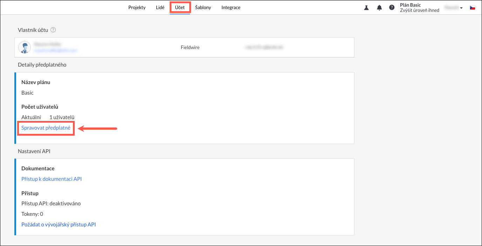This screenshot has width=482, height=246.
Task: Change language via Czech flag icon
Action: [473, 8]
